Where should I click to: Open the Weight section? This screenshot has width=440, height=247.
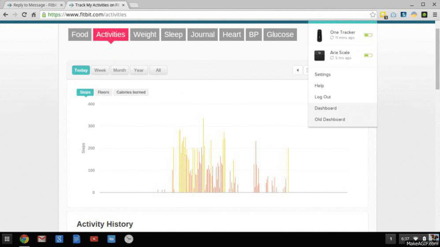click(145, 34)
